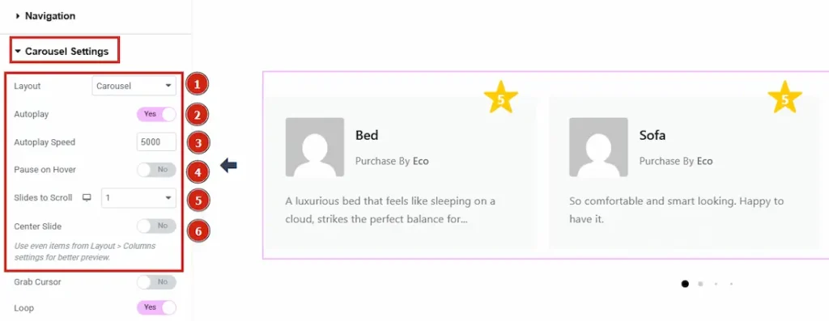This screenshot has height=321, width=829.
Task: Click the red numbered marker 1
Action: 197,84
